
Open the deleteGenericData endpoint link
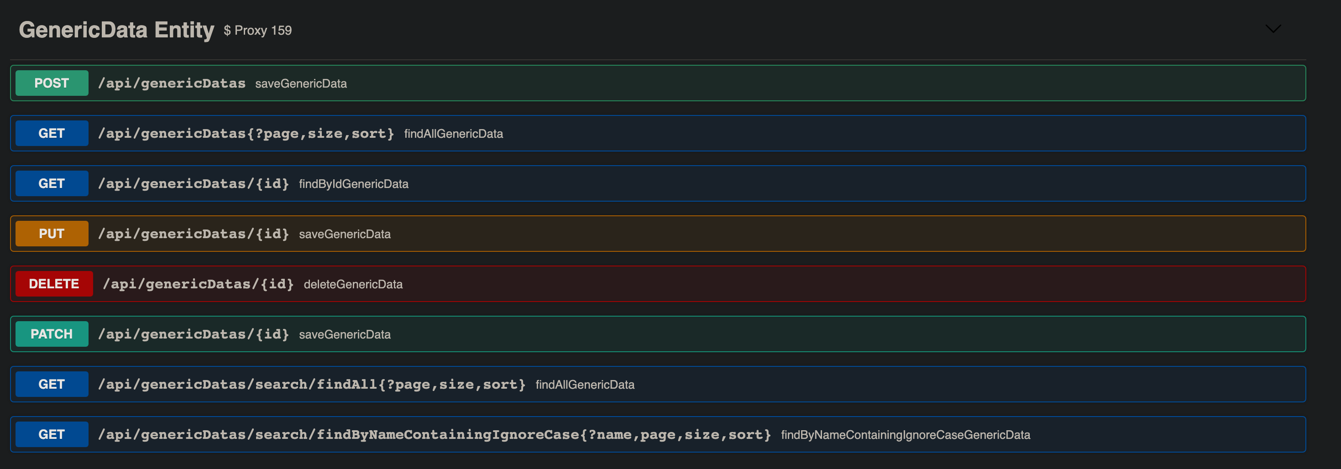(x=353, y=284)
